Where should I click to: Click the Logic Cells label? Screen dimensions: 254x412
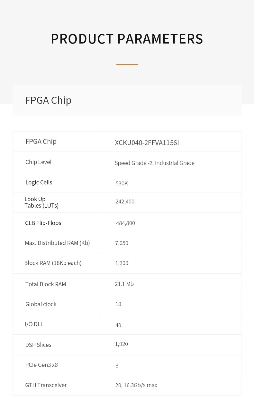pos(39,182)
